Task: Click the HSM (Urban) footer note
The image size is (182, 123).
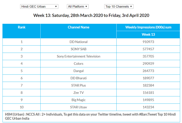Action: [91, 116]
